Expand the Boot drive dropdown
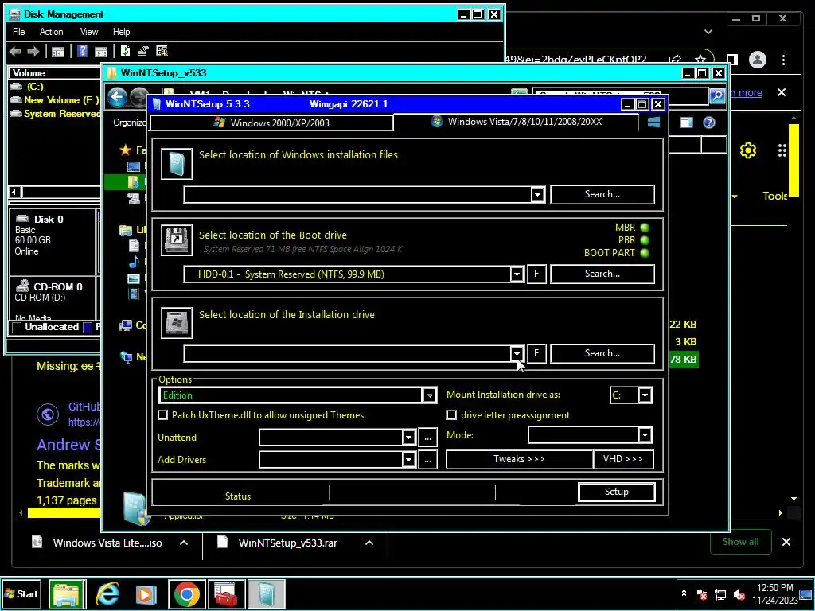 (x=517, y=274)
